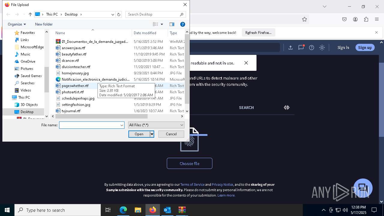Click Sign in link
The width and height of the screenshot is (384, 216).
click(343, 47)
